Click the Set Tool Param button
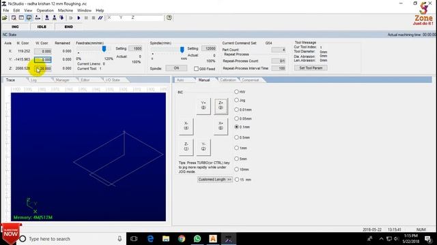 [311, 68]
